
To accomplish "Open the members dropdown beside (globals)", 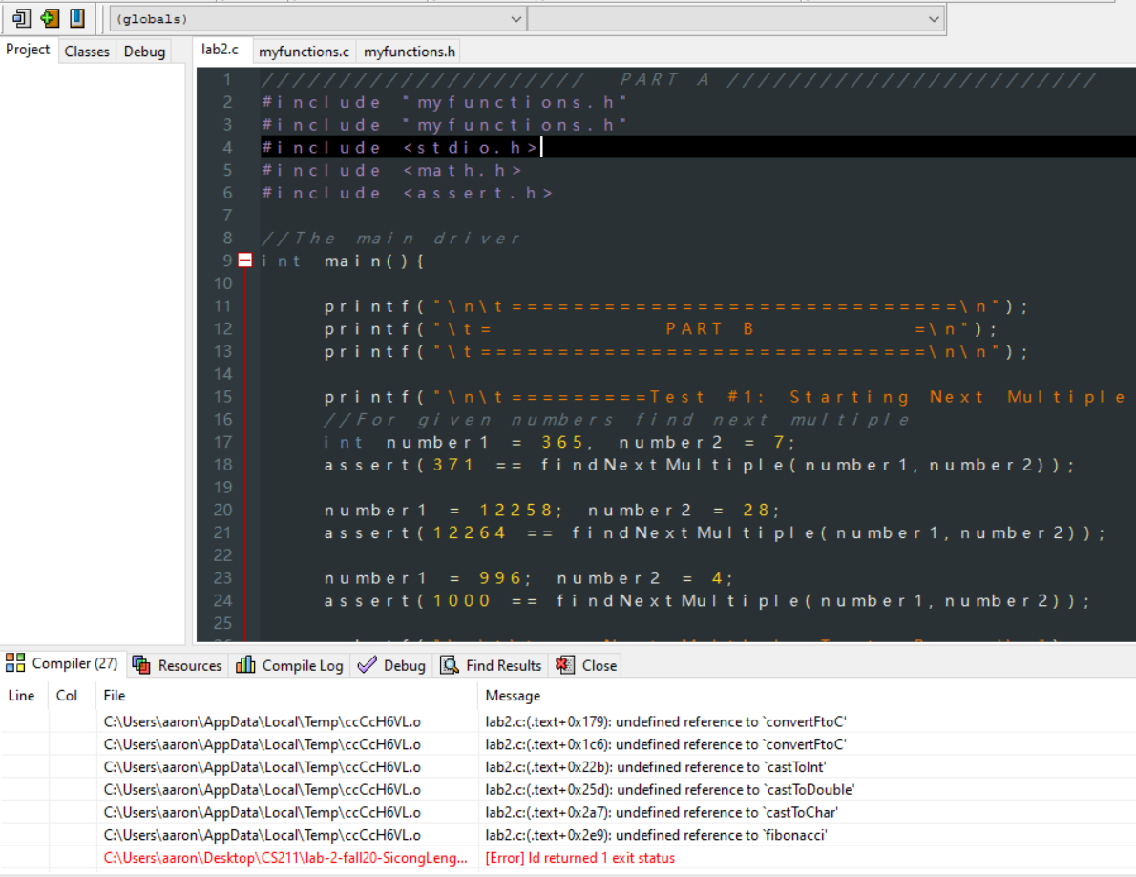I will [933, 18].
